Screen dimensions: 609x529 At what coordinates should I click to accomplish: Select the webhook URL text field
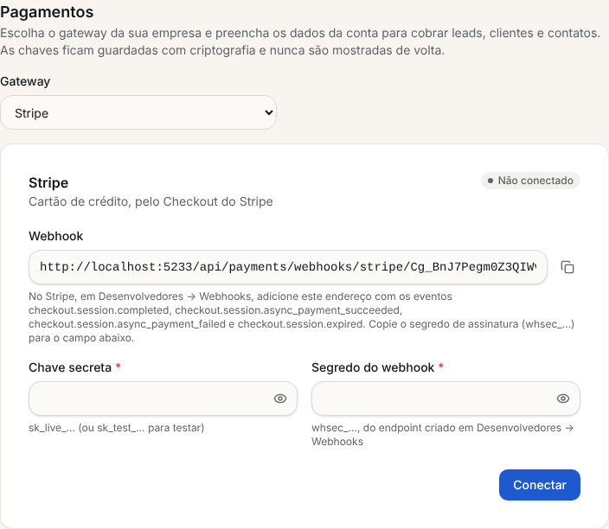tap(288, 267)
